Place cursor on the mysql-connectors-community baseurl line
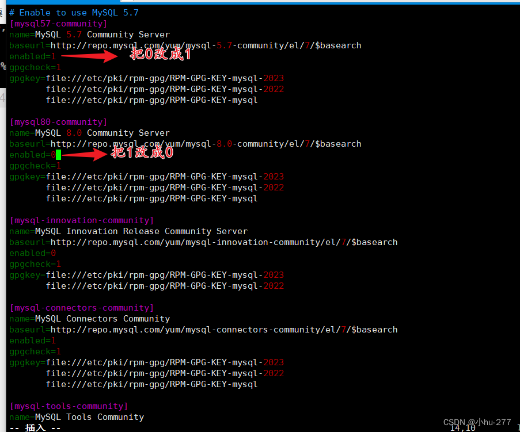The width and height of the screenshot is (520, 432). (203, 330)
